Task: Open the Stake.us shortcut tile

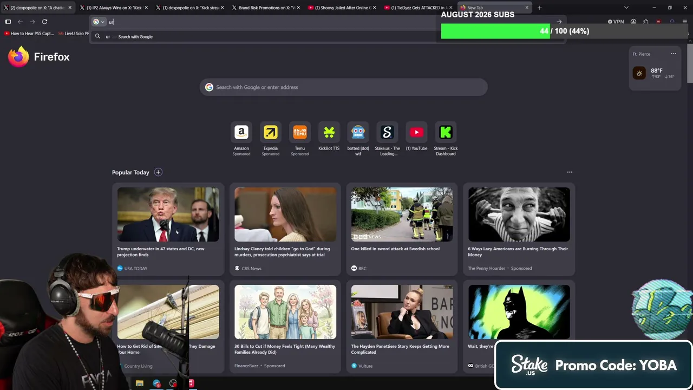Action: pos(387,139)
